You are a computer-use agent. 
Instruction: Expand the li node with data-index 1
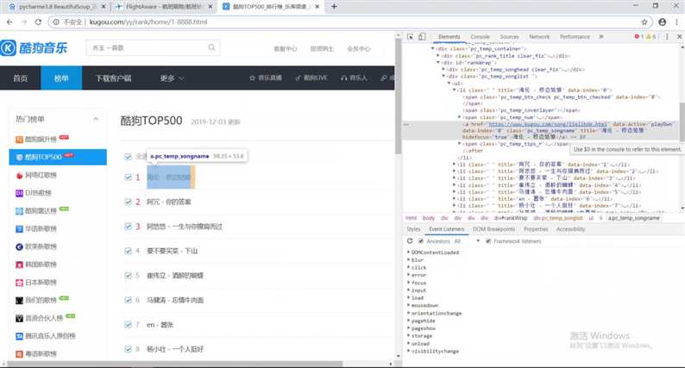coord(454,165)
